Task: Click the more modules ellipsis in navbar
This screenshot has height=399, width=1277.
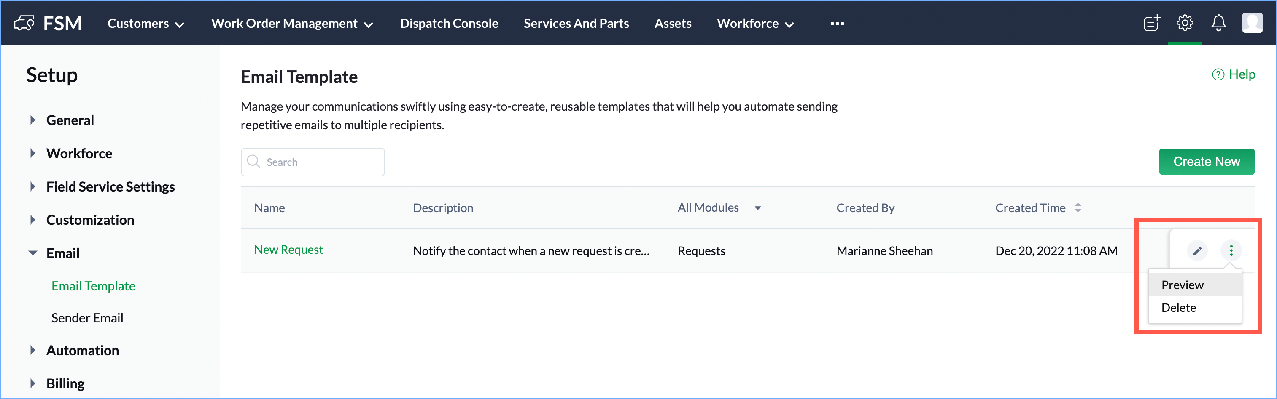Action: [x=837, y=23]
